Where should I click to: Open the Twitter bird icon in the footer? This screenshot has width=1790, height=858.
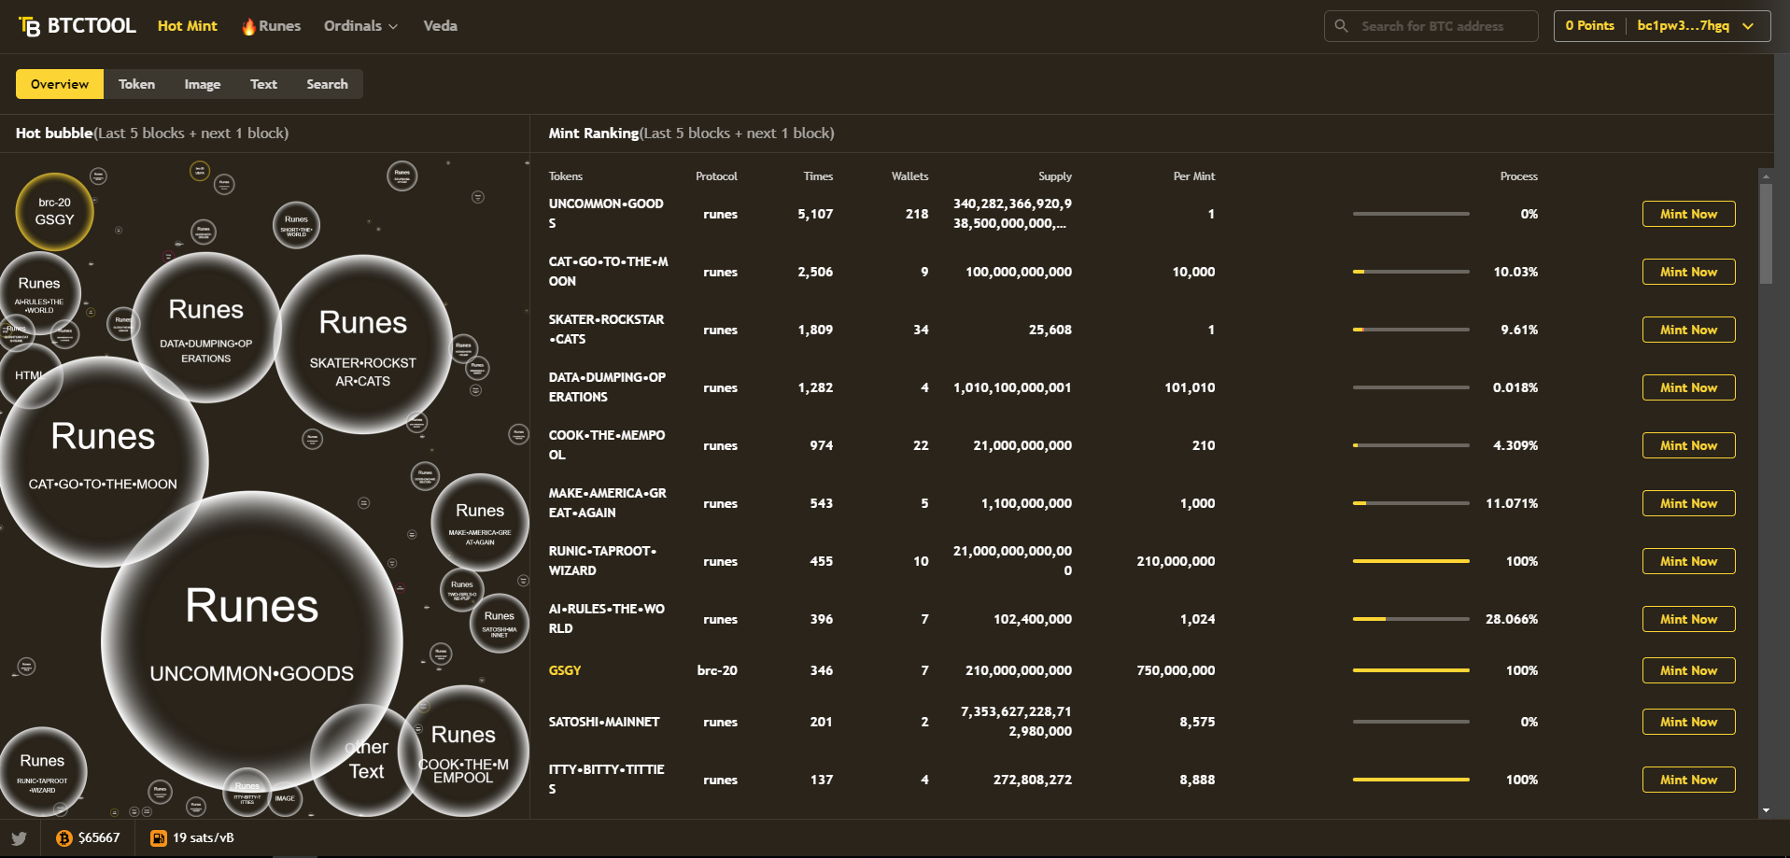[x=19, y=838]
